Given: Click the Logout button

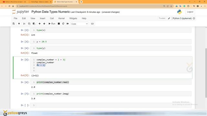Looking at the screenshot, I should [x=190, y=12].
